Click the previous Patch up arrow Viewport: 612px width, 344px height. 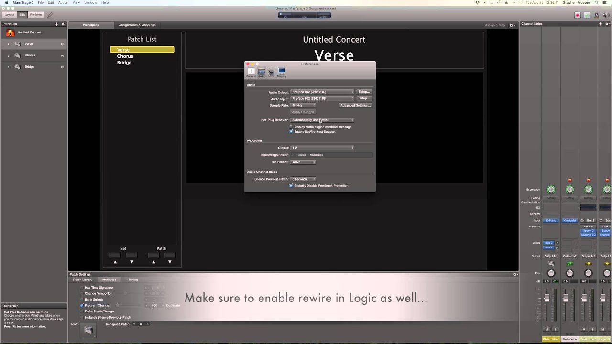[153, 262]
